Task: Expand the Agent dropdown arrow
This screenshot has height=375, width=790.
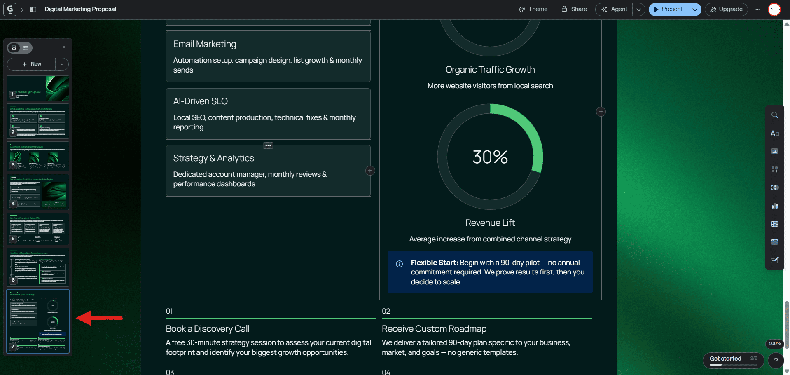Action: (638, 9)
